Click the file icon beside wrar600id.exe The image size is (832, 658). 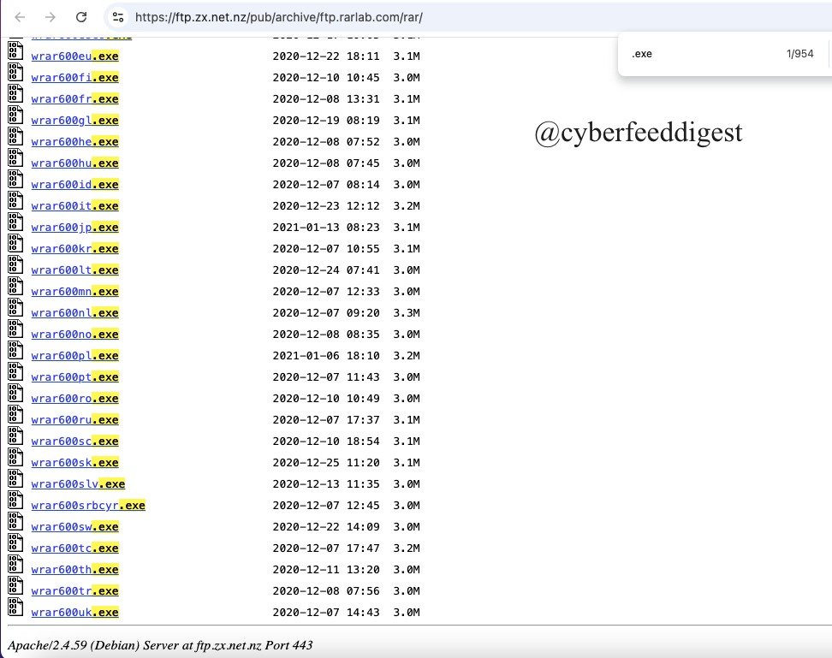click(15, 179)
